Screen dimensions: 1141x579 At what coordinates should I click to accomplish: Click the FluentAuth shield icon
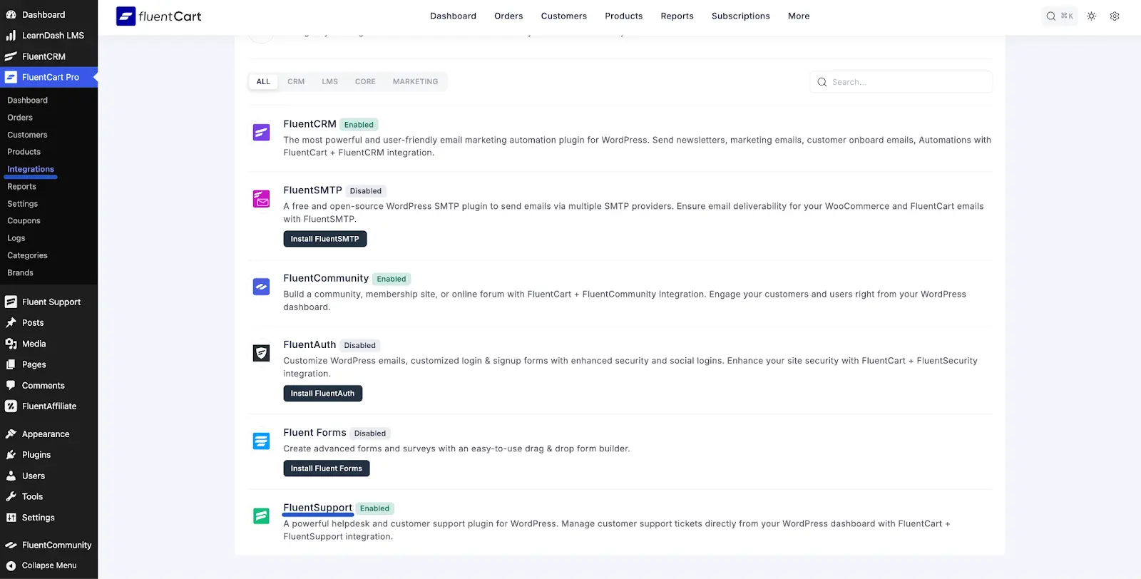click(261, 353)
